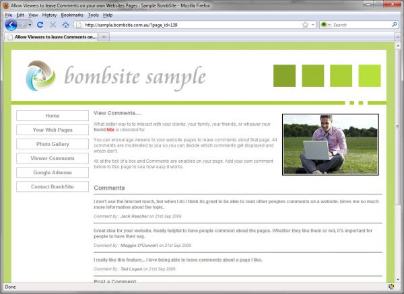Go to the Home page icon
This screenshot has width=404, height=294.
pos(65,25)
